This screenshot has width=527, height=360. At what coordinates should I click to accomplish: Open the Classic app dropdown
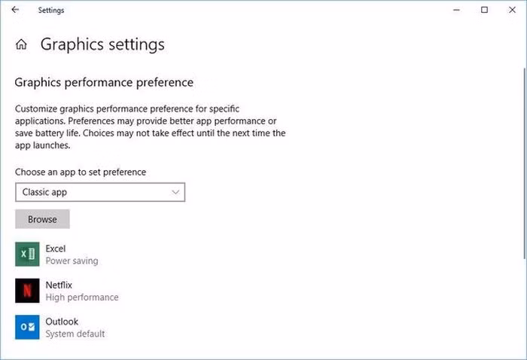click(x=99, y=192)
